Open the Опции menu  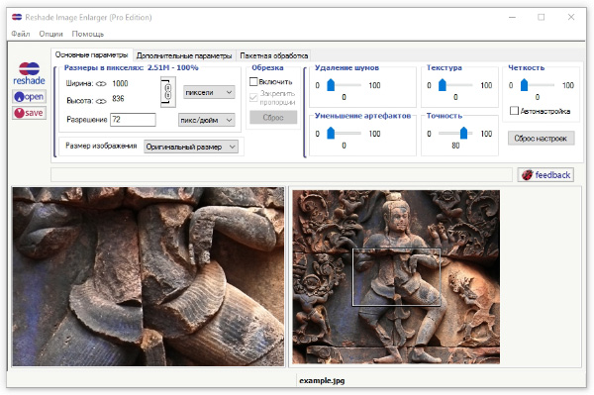click(x=50, y=34)
